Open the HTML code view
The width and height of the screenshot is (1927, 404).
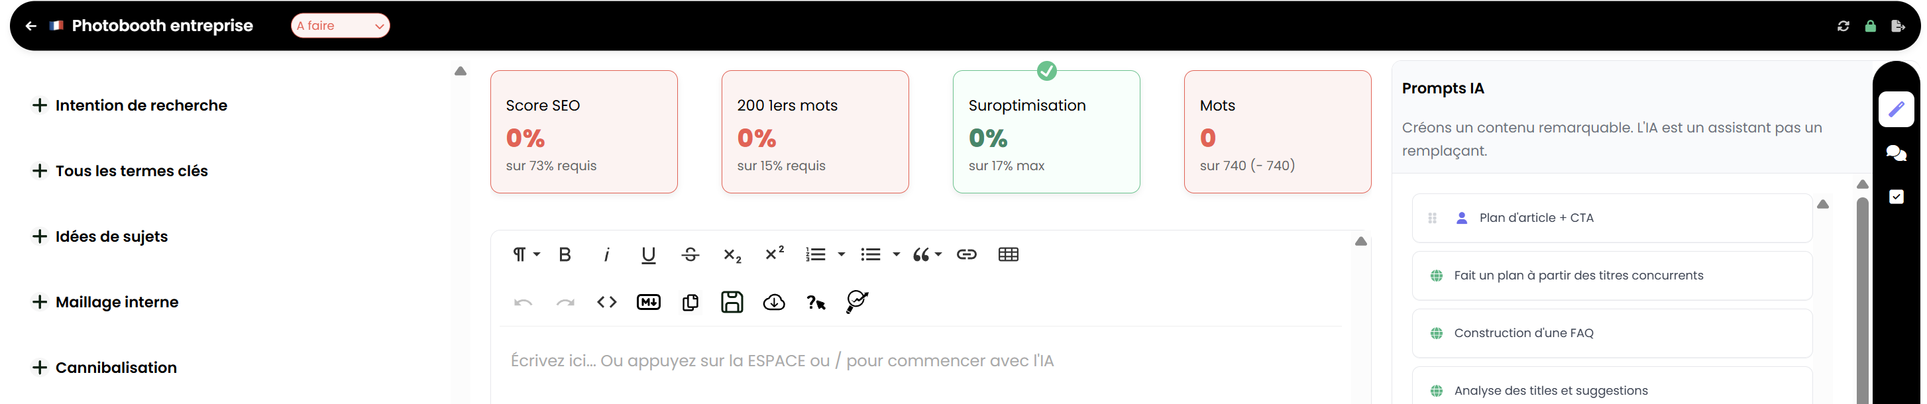pyautogui.click(x=607, y=302)
